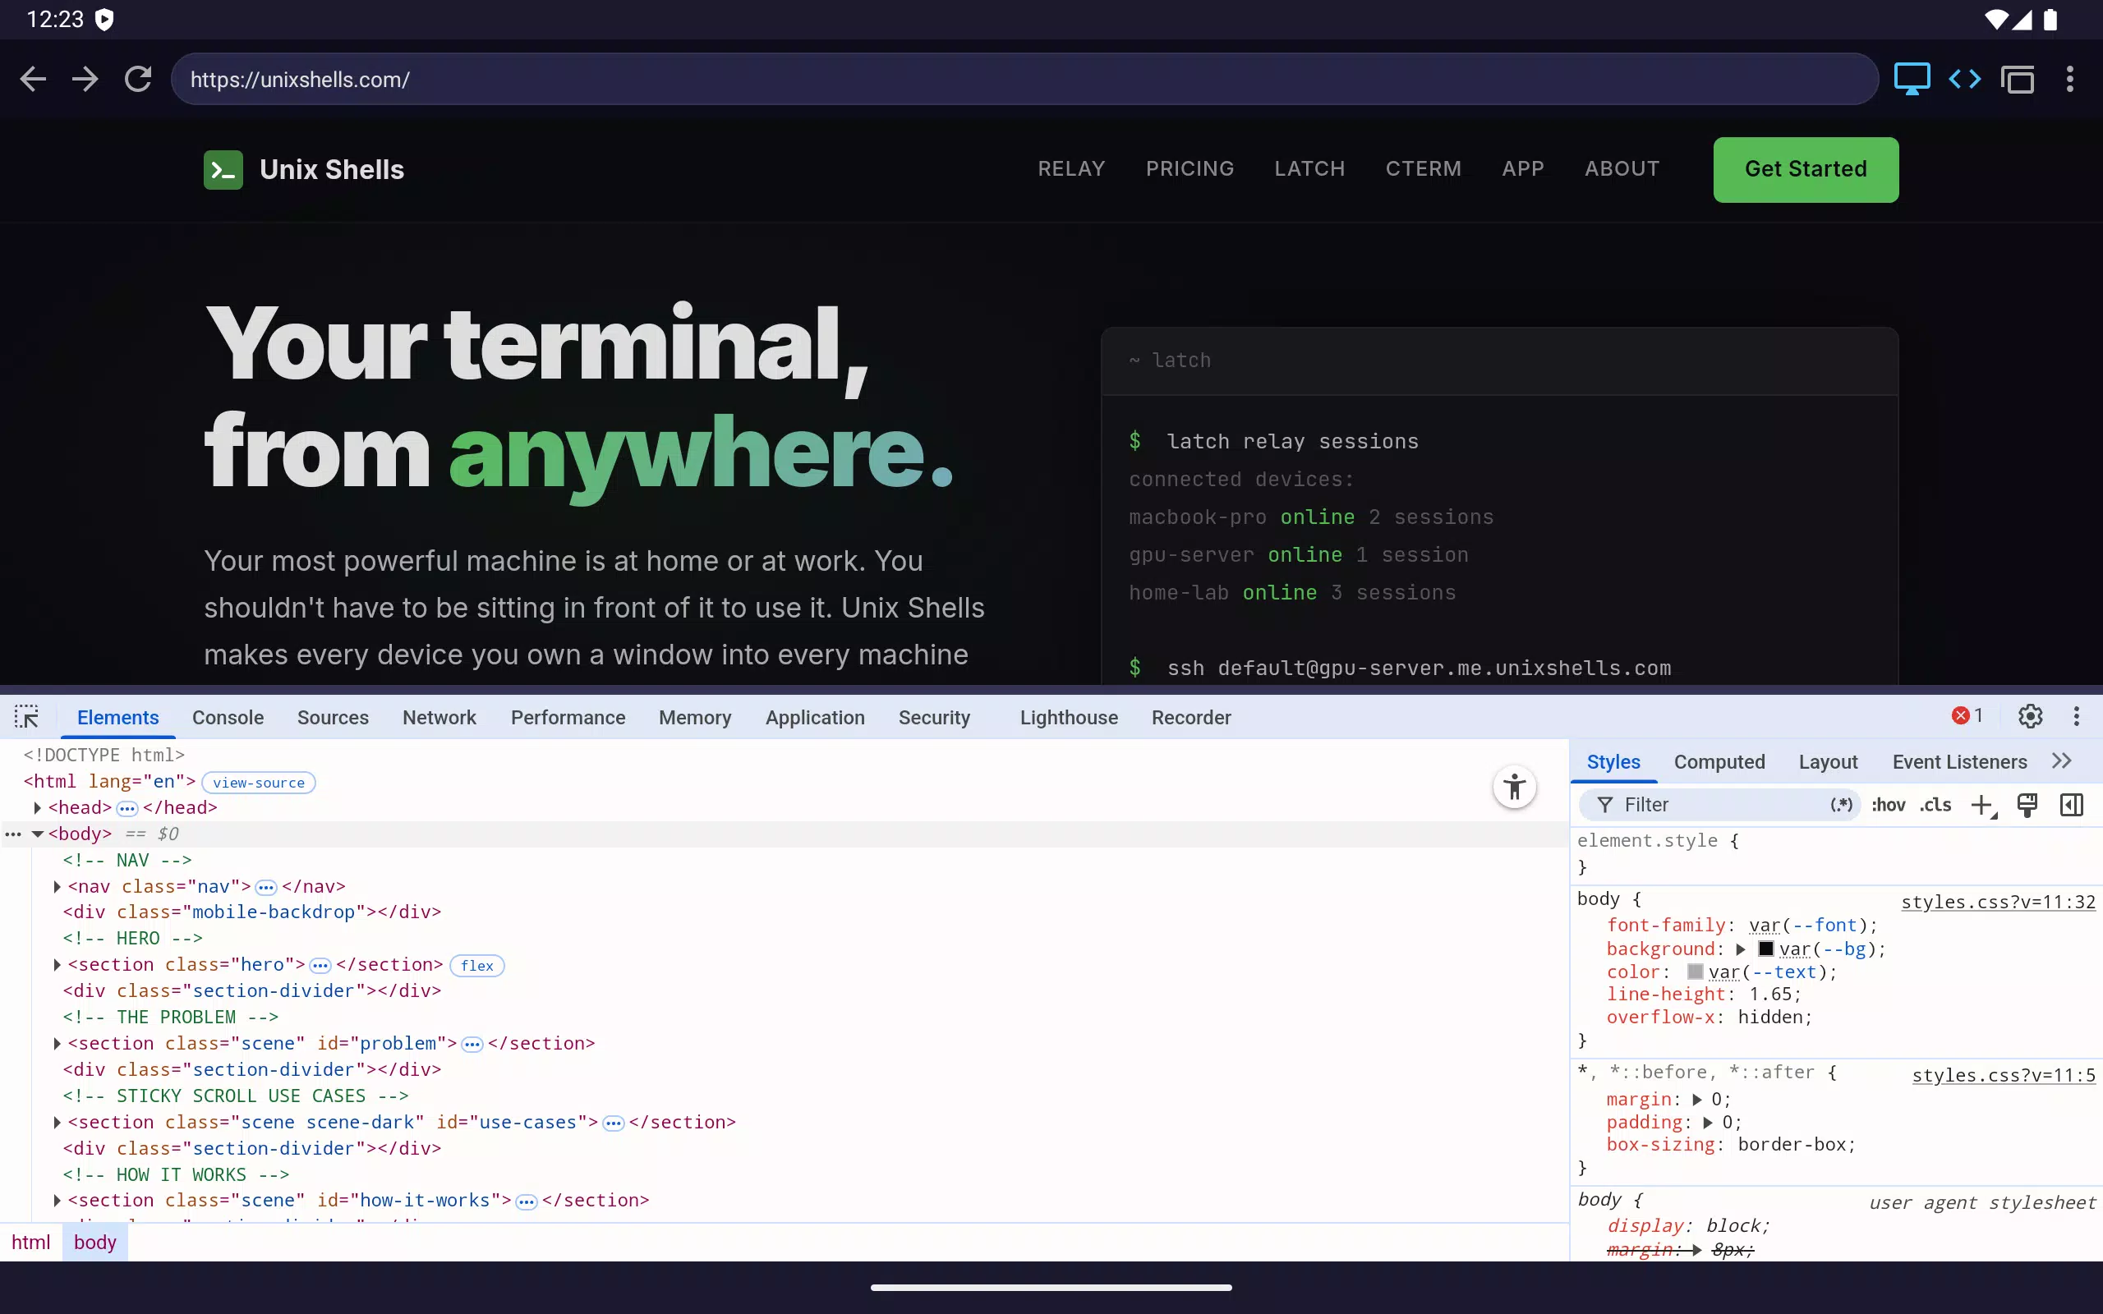
Task: Open the Computed styles tab
Action: [x=1719, y=761]
